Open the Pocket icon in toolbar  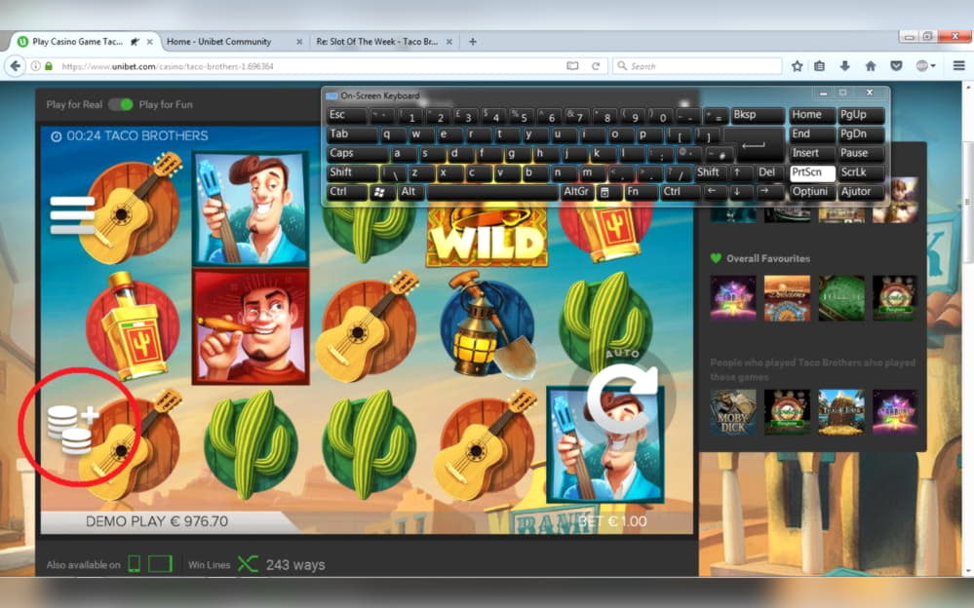click(896, 66)
